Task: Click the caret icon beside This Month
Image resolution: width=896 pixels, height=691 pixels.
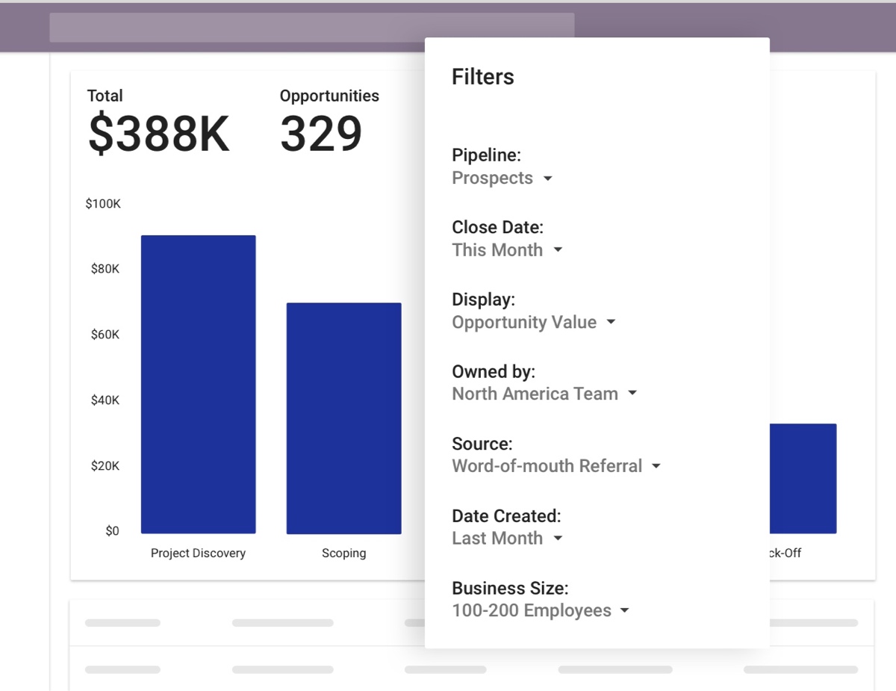Action: coord(558,251)
